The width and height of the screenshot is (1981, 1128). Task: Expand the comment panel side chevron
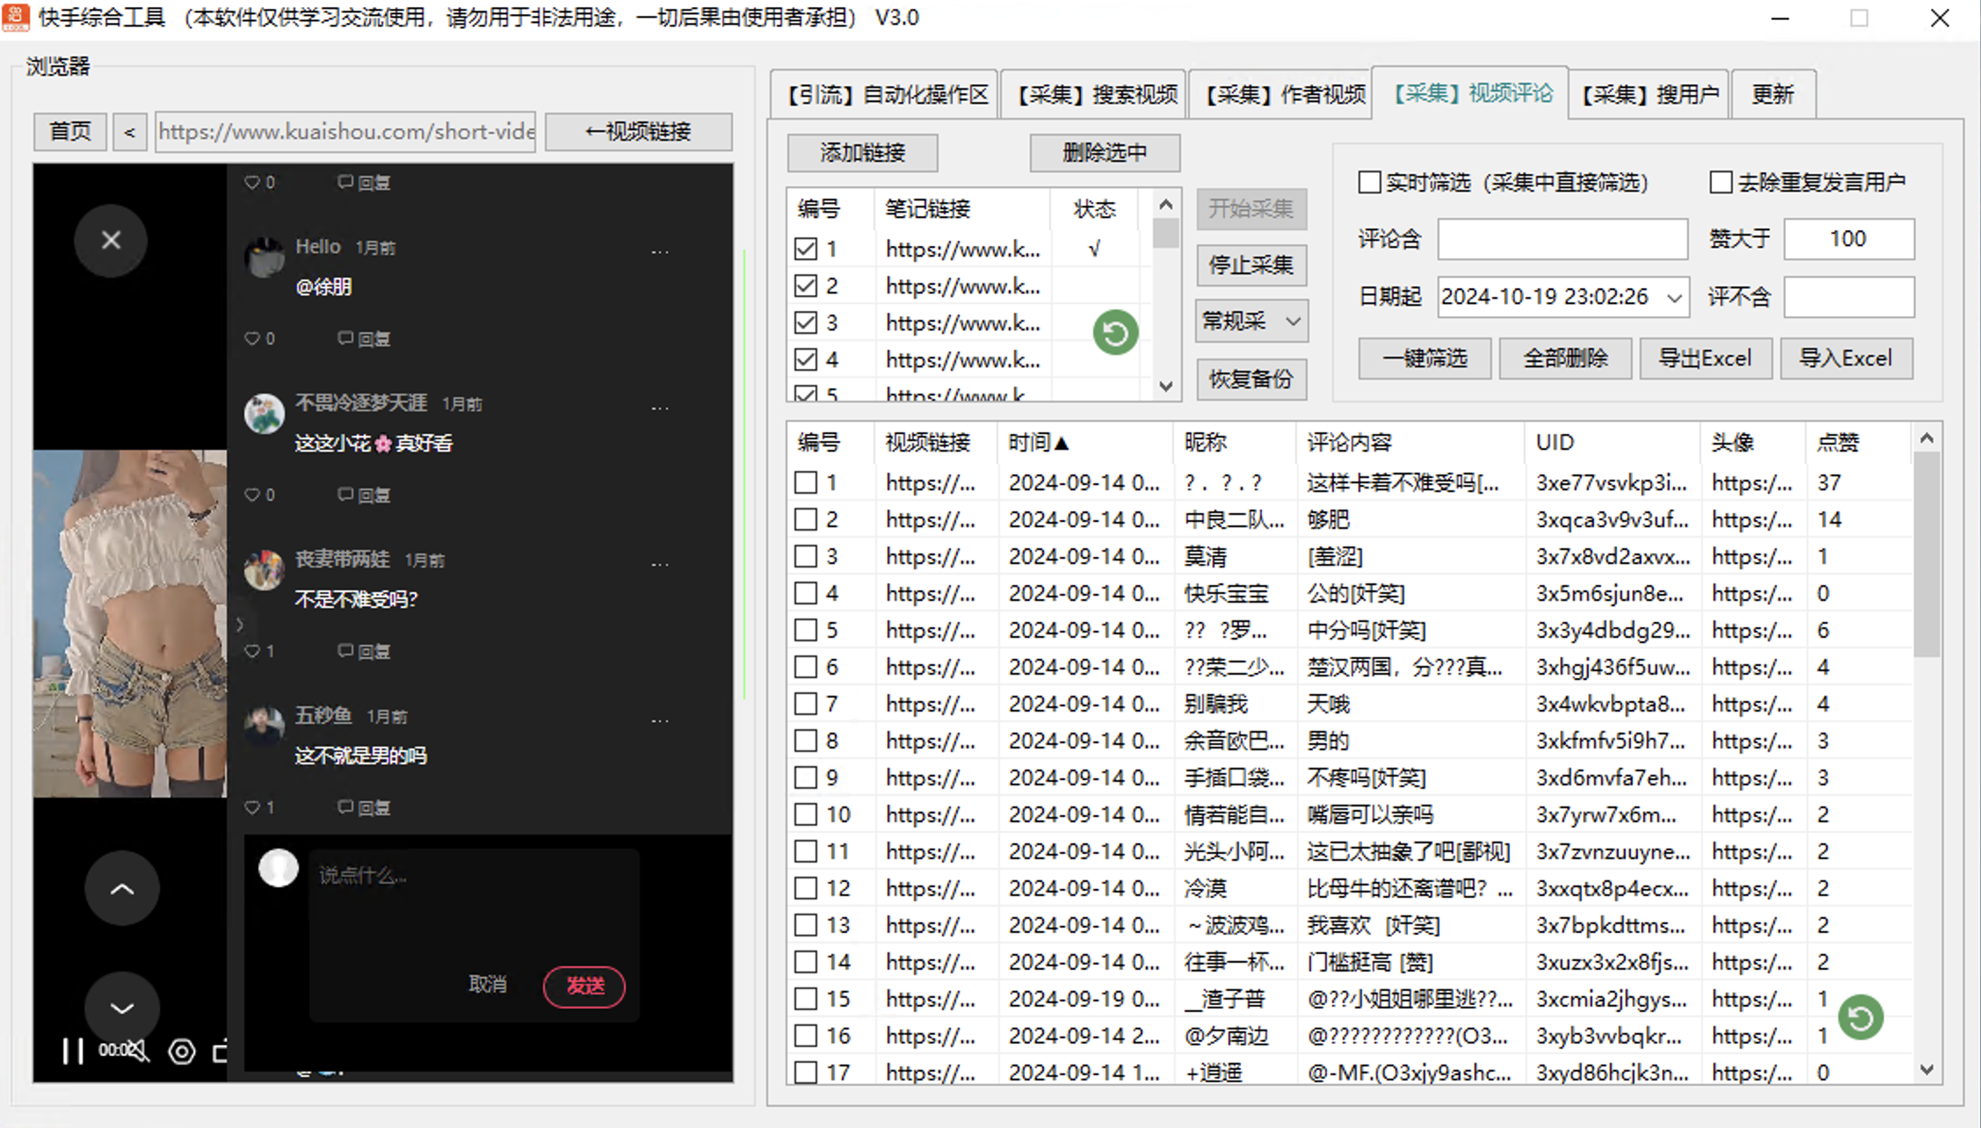[x=240, y=625]
